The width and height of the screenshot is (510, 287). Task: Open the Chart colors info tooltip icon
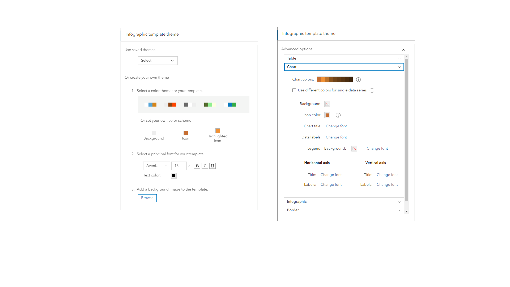click(x=358, y=79)
